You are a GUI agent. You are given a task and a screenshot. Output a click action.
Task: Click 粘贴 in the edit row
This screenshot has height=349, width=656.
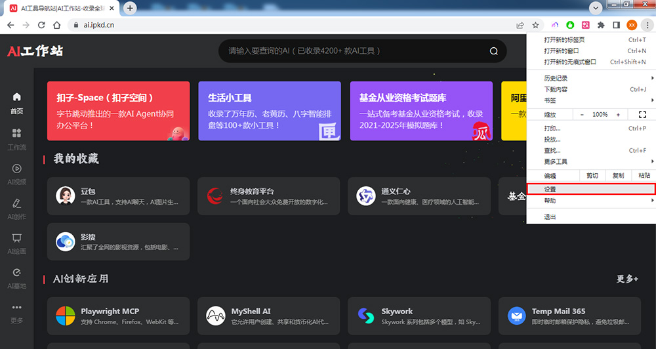click(644, 176)
